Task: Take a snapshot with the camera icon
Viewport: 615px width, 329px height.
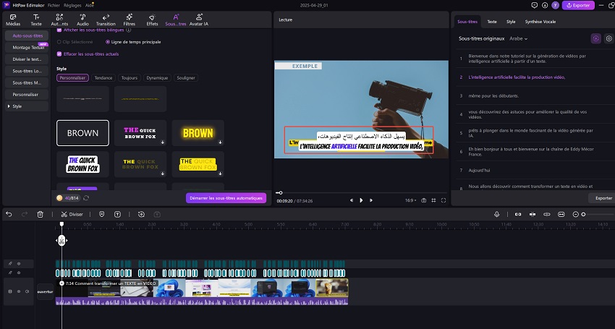Action: [x=423, y=200]
